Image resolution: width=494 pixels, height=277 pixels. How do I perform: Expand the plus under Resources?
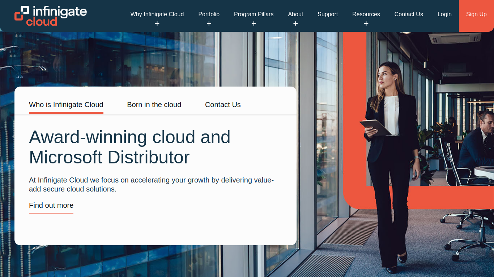point(366,23)
